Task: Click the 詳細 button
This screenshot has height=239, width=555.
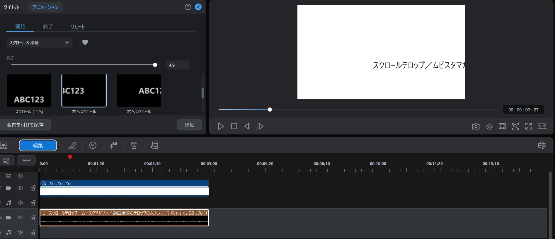Action: [x=189, y=125]
